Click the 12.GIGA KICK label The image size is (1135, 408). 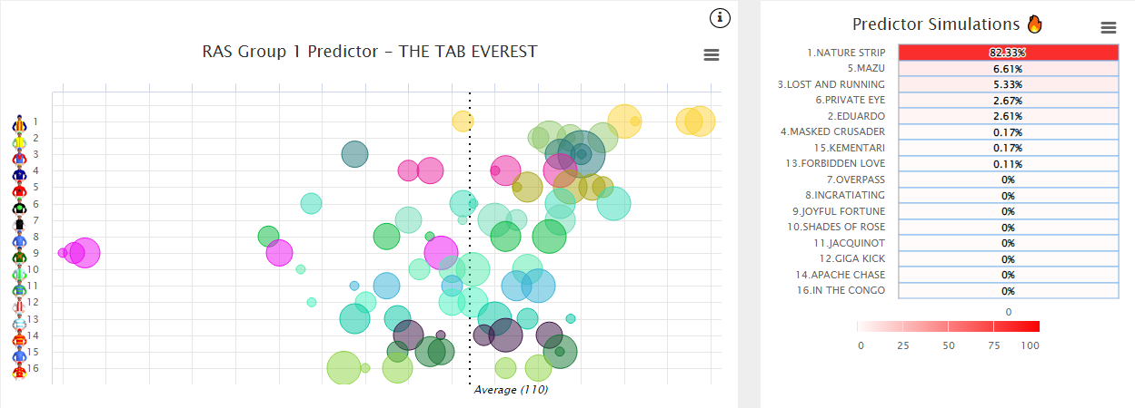click(x=851, y=258)
